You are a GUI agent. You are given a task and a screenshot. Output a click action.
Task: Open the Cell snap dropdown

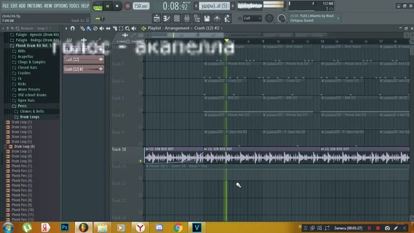pos(252,18)
